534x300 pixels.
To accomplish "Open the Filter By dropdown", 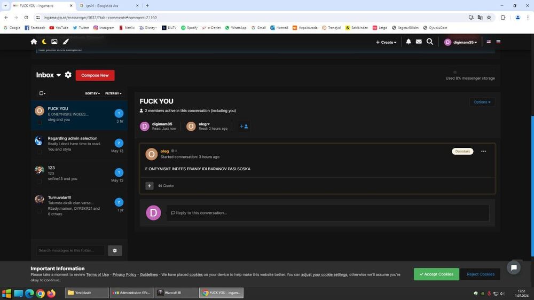I will (113, 93).
